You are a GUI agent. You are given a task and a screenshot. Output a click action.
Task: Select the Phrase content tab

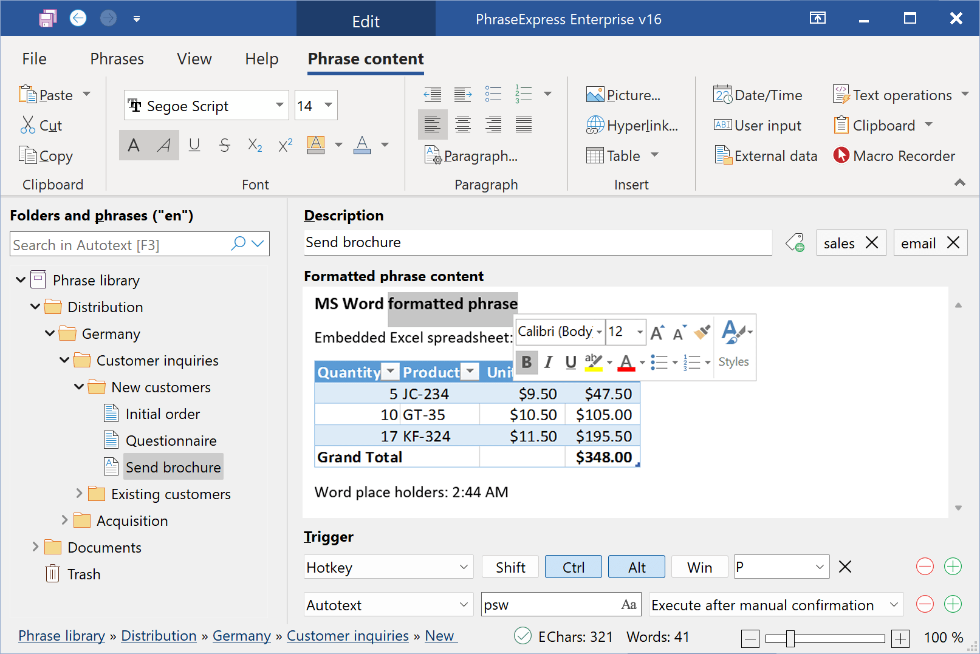coord(366,59)
